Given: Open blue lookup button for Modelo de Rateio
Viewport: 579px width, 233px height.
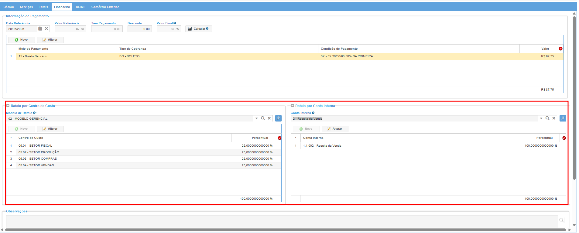Looking at the screenshot, I should (278, 118).
